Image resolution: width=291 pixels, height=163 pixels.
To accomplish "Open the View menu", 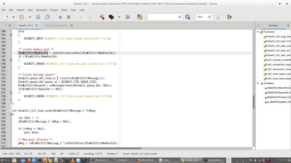I will click(x=30, y=10).
